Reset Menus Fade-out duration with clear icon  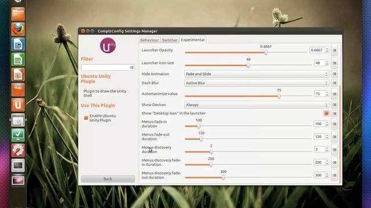(334, 137)
